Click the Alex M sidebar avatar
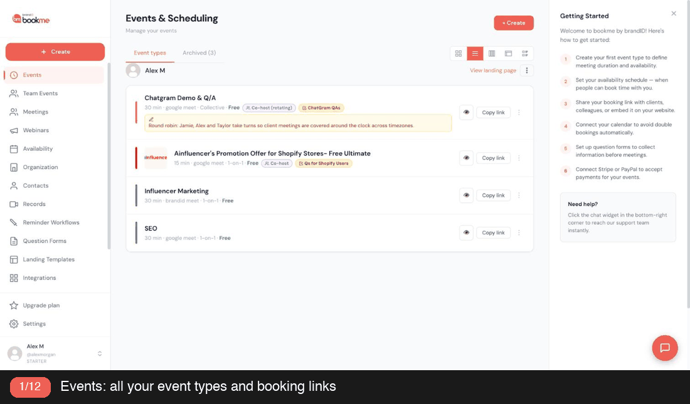The height and width of the screenshot is (404, 690). [x=14, y=353]
